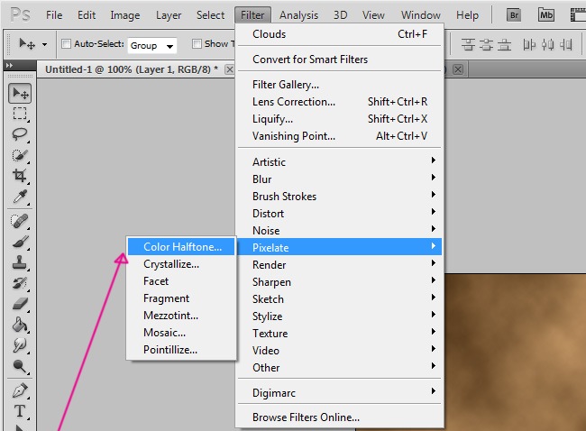Image resolution: width=586 pixels, height=431 pixels.
Task: Apply the Facet filter
Action: point(181,281)
